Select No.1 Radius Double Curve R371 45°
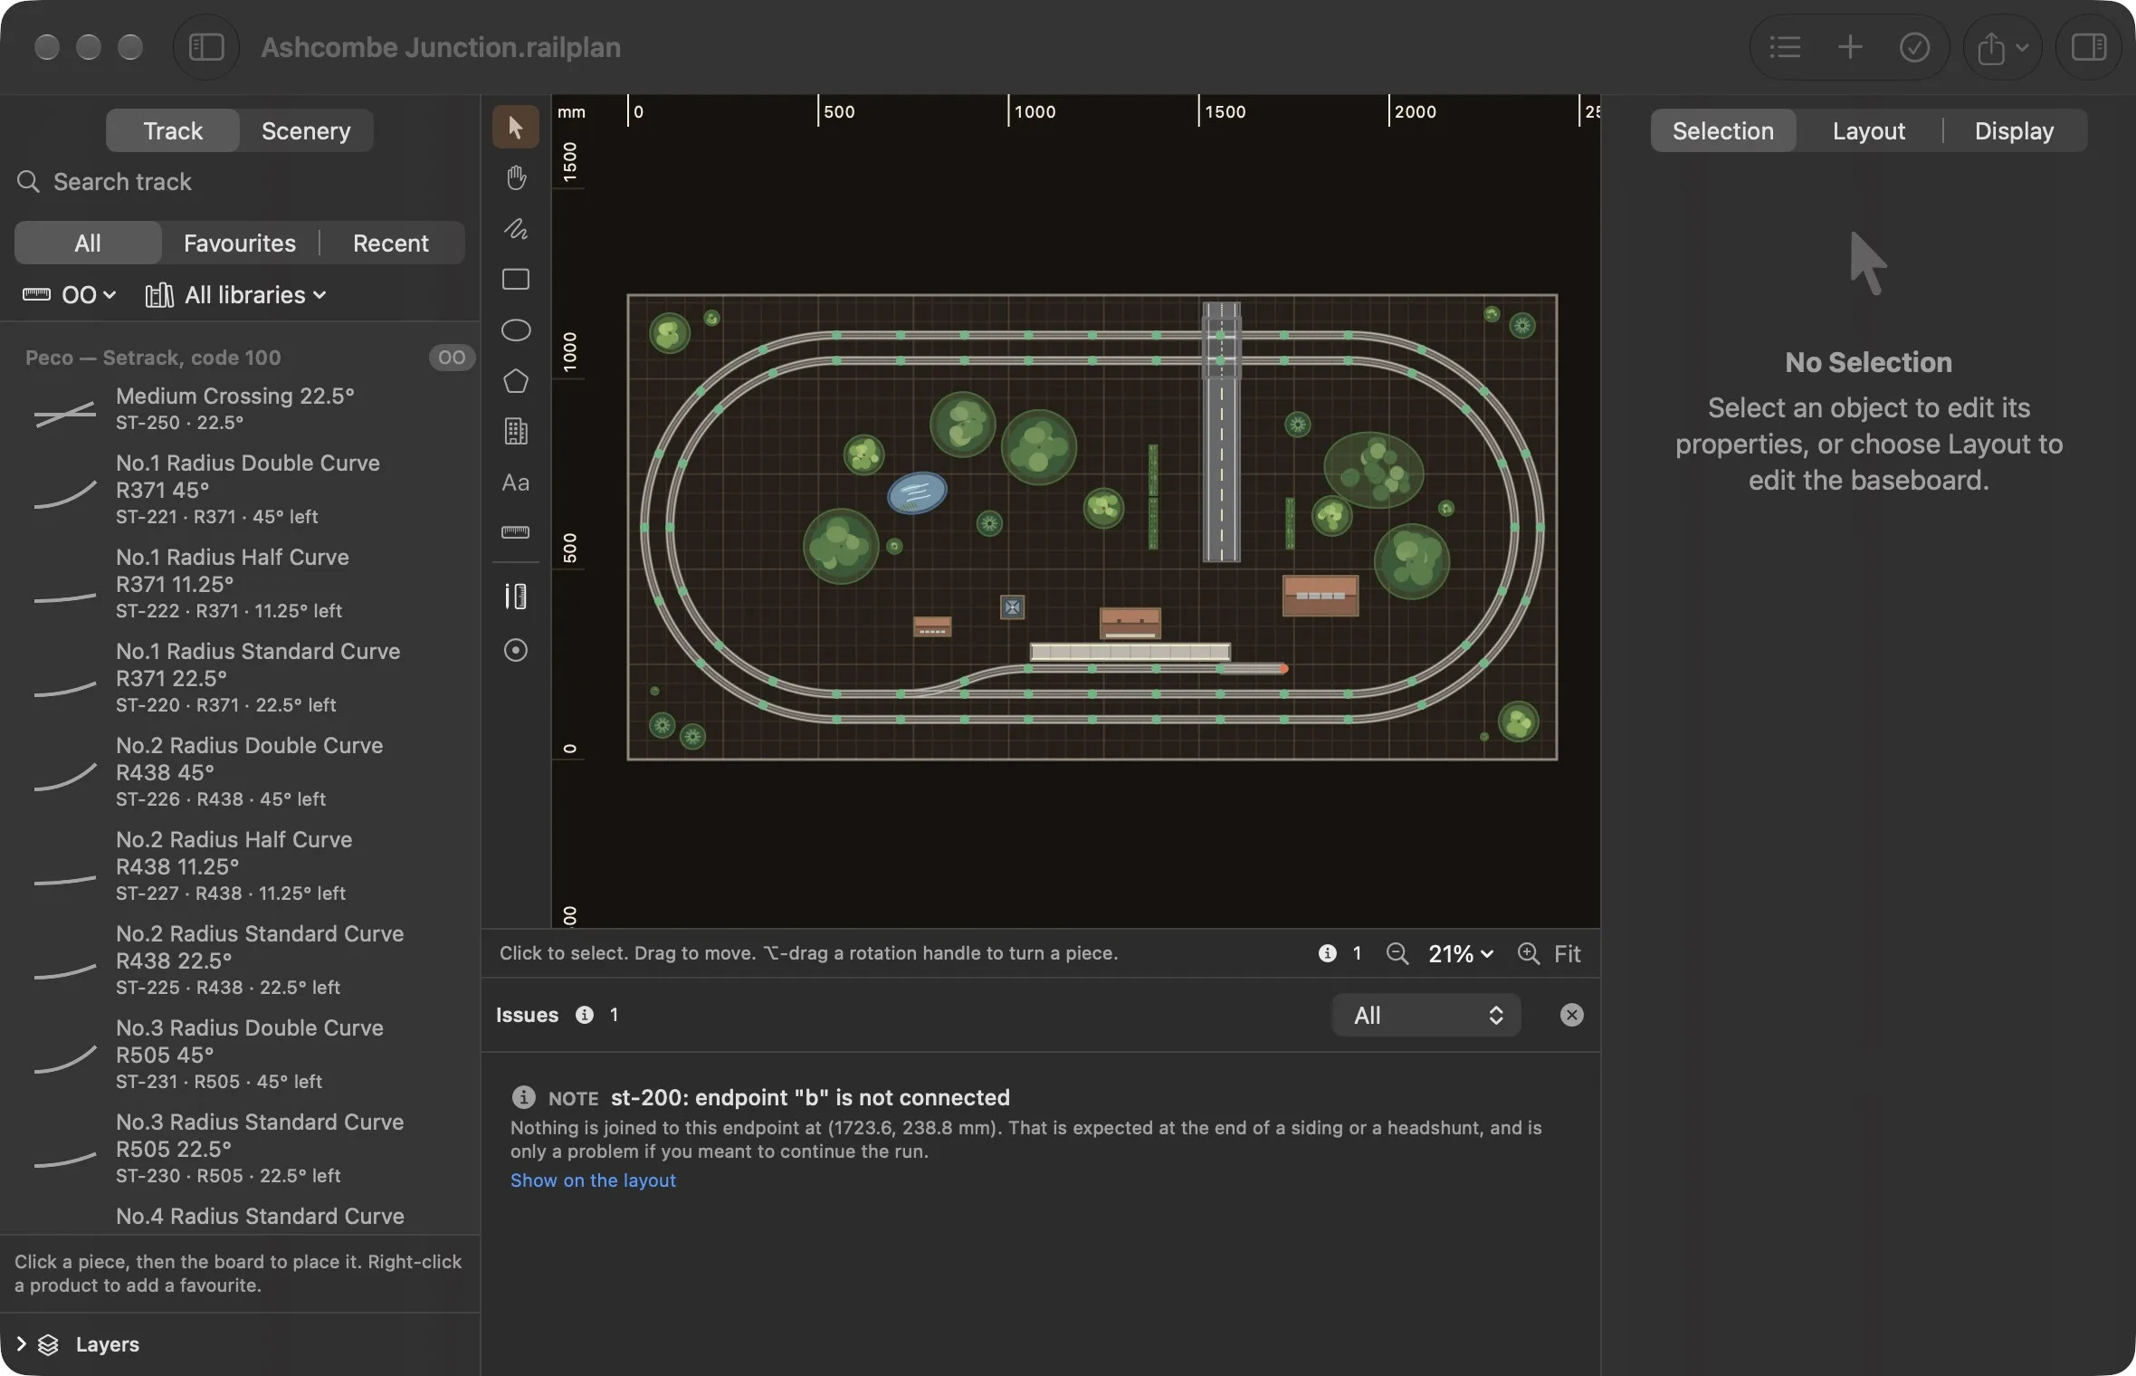Viewport: 2136px width, 1376px height. (240, 489)
